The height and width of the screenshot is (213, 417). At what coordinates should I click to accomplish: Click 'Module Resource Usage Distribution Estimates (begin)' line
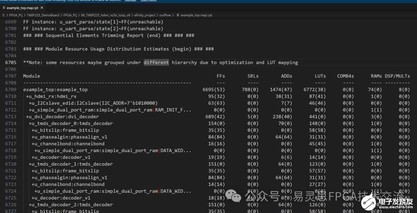119,49
